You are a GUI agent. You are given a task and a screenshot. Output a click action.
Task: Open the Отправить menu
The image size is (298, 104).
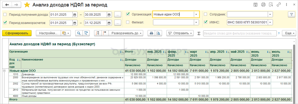[180, 33]
